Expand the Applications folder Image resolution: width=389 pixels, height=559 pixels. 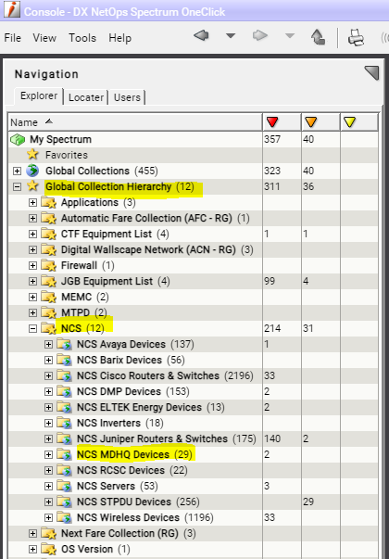32,202
